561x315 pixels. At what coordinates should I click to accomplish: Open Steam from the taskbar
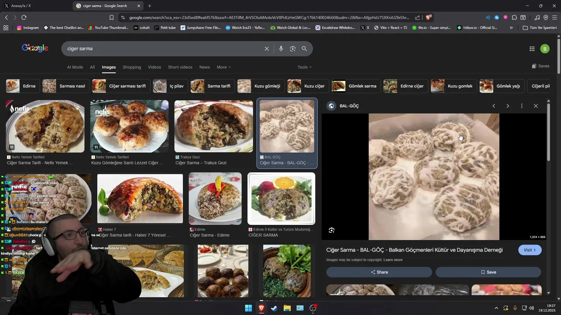point(274,308)
